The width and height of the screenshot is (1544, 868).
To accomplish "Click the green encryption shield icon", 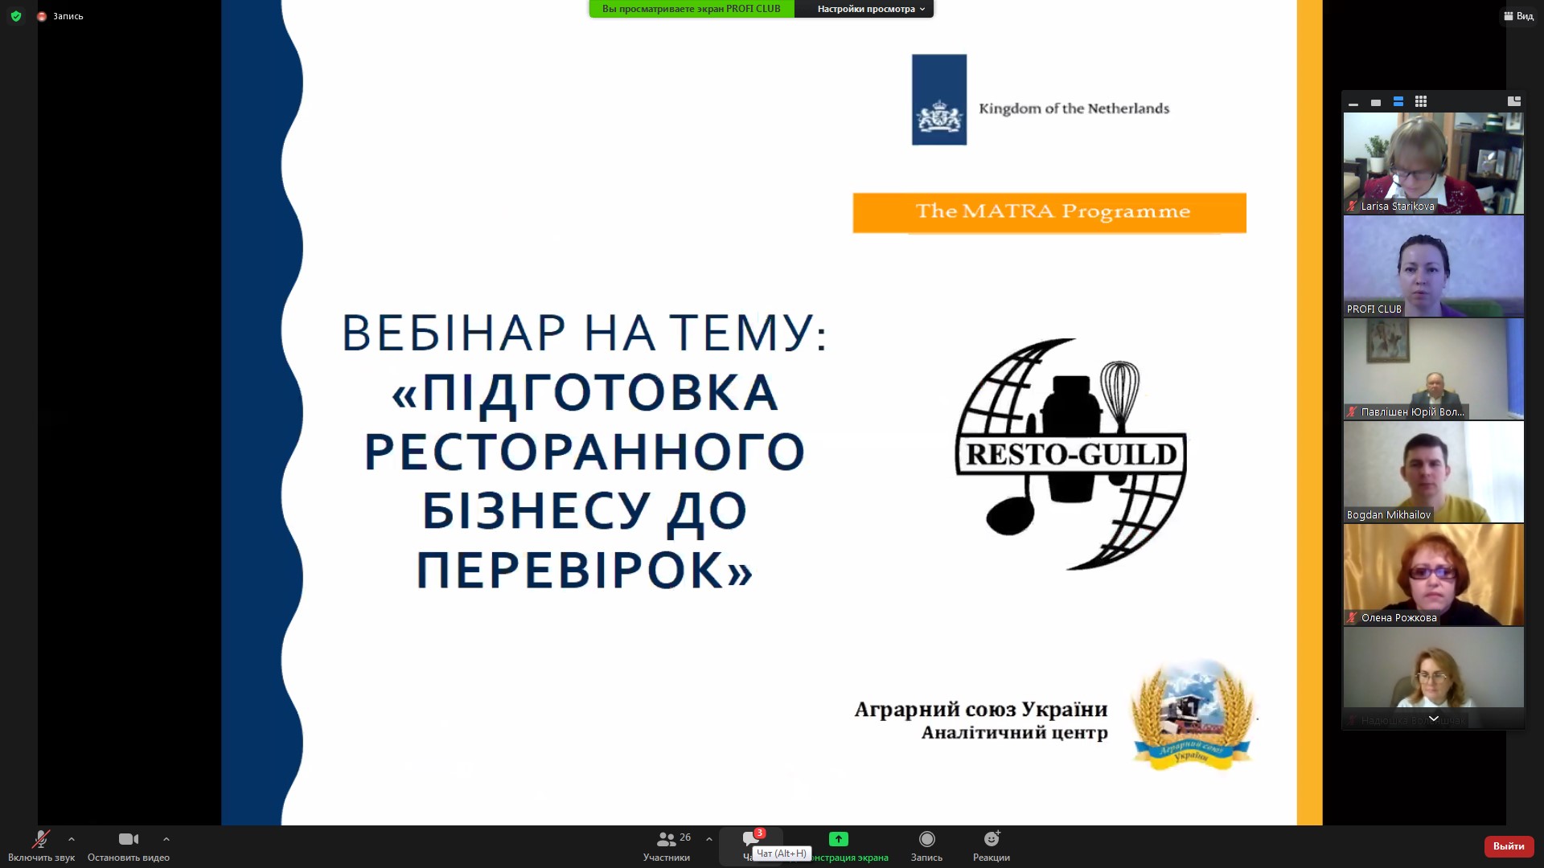I will click(16, 16).
